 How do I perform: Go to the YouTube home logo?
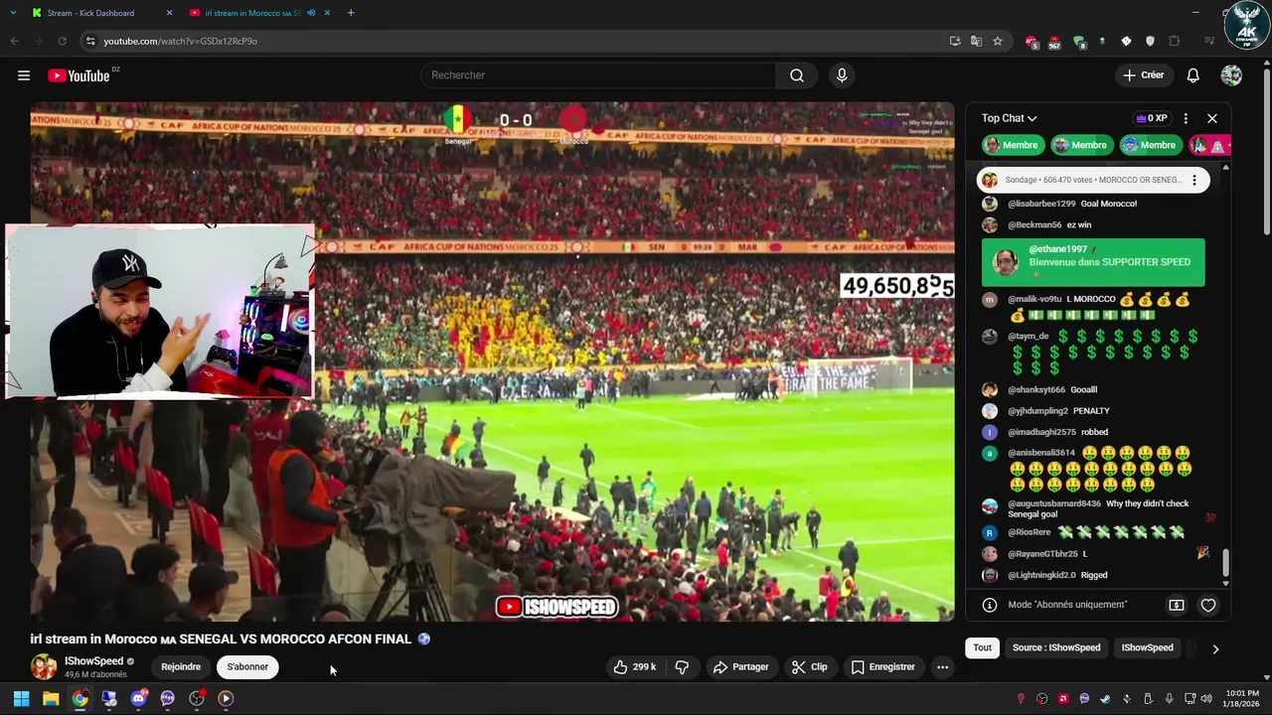[x=79, y=75]
